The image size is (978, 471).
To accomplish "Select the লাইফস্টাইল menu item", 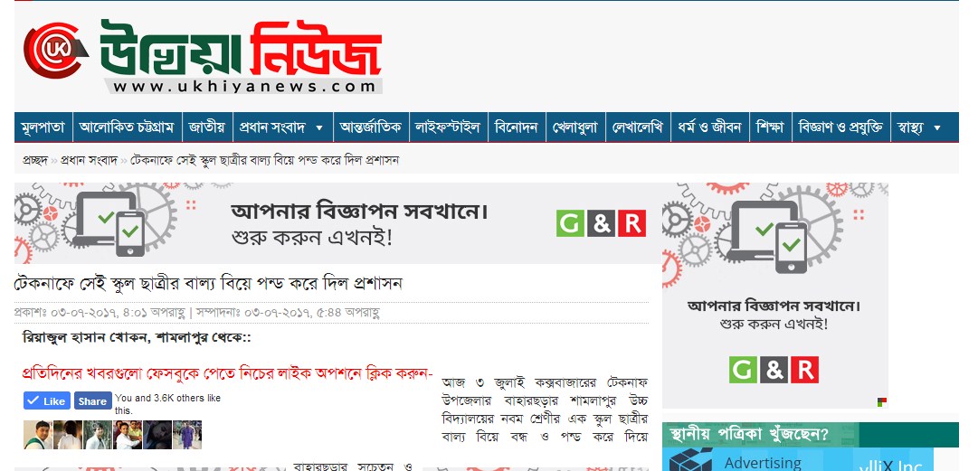I will click(449, 127).
